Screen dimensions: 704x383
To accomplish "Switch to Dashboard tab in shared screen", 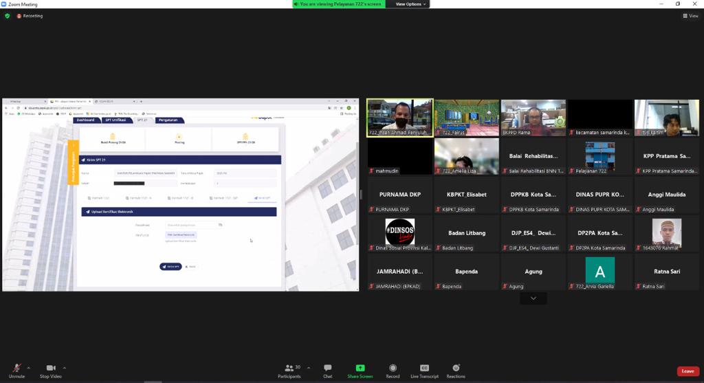I will point(85,120).
